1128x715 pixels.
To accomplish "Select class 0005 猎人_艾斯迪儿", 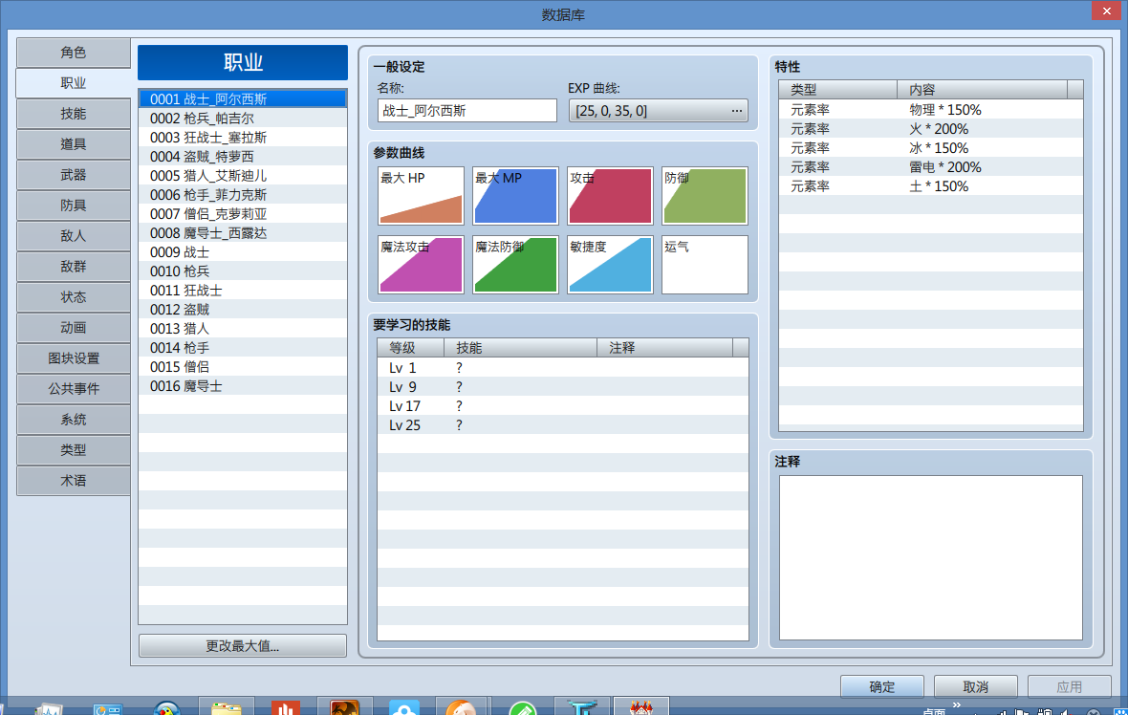I will [x=243, y=176].
